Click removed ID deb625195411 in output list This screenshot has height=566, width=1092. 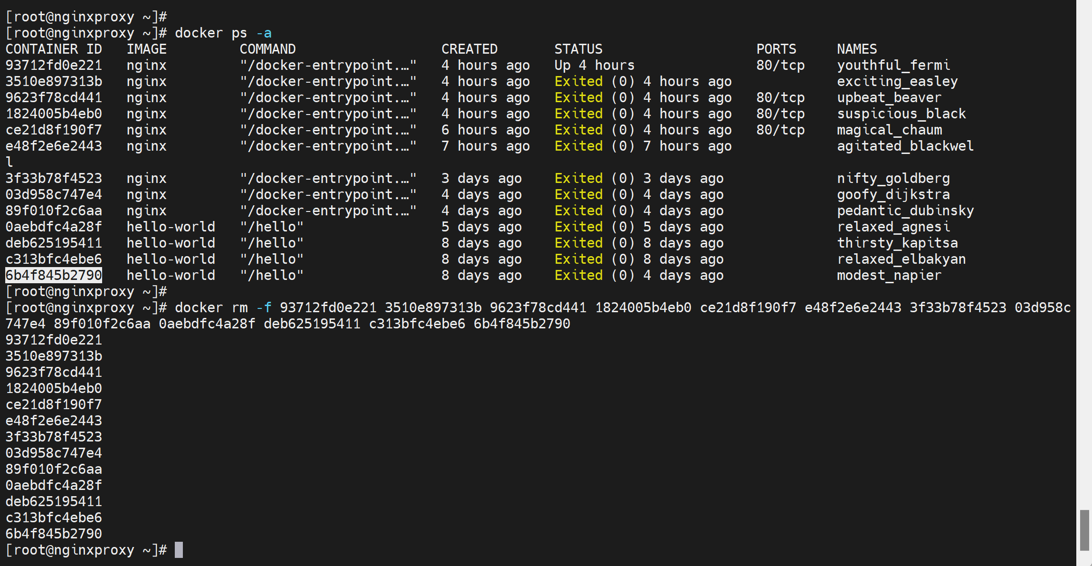54,501
